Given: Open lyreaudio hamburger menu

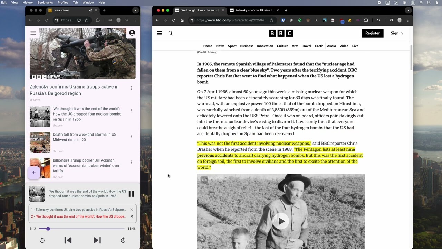Looking at the screenshot, I should [33, 33].
